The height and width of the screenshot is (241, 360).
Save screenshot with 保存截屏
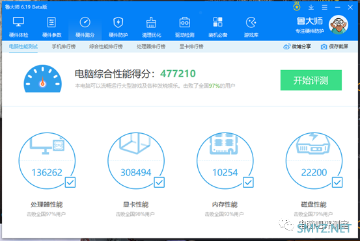pyautogui.click(x=335, y=47)
